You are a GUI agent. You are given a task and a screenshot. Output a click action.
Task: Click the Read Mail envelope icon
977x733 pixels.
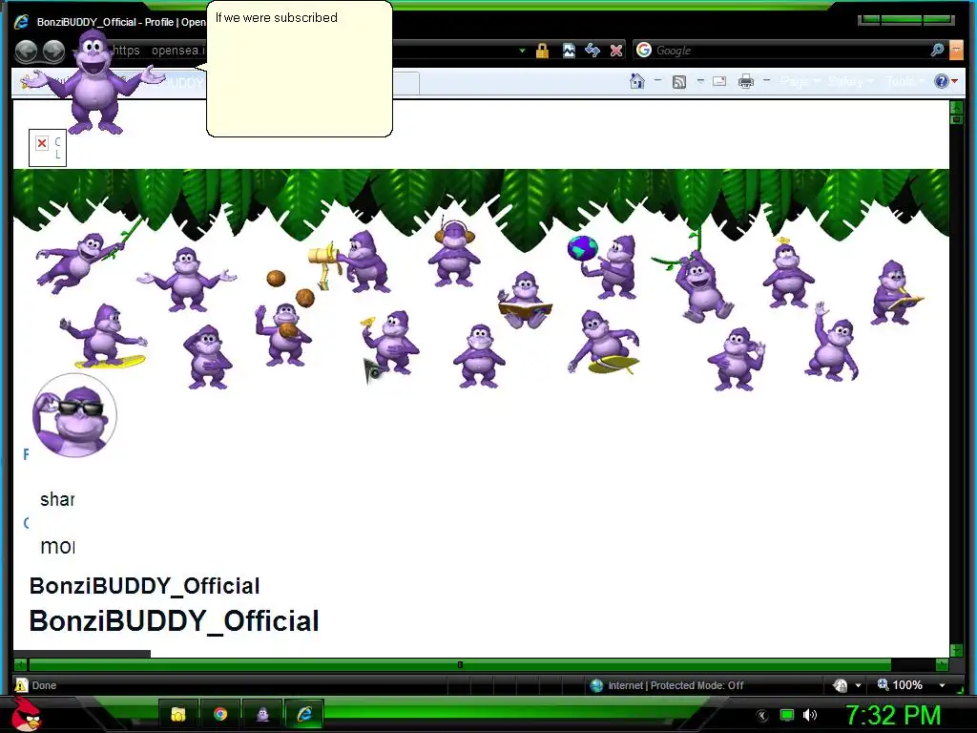[x=719, y=81]
